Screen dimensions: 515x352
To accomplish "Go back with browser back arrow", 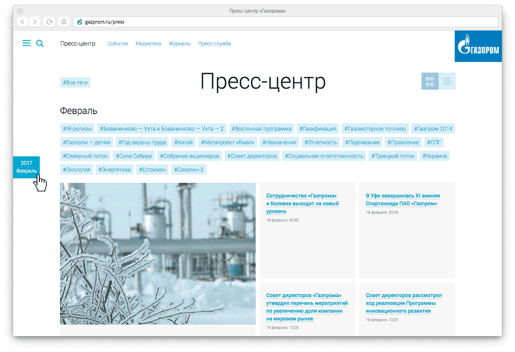I will coord(22,22).
